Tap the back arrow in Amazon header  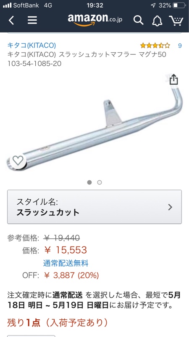click(x=11, y=20)
